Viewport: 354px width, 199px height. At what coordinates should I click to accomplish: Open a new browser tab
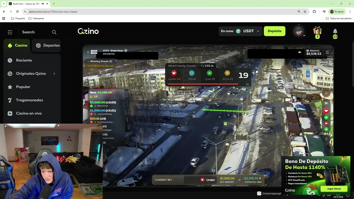54,4
